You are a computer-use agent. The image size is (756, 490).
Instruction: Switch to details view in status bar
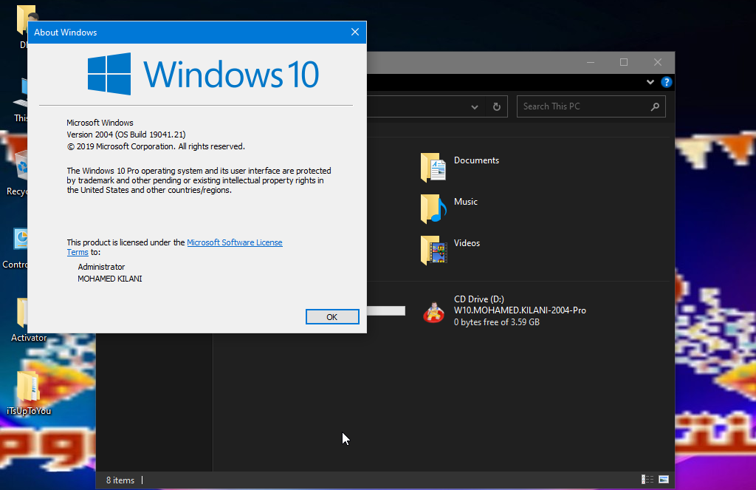[x=647, y=480]
